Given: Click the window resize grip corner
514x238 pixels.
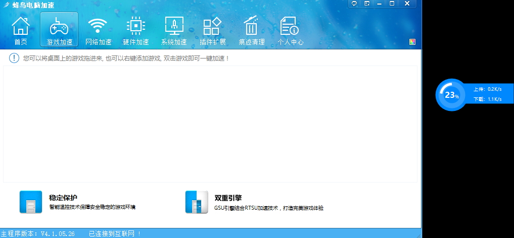Looking at the screenshot, I should [418, 235].
